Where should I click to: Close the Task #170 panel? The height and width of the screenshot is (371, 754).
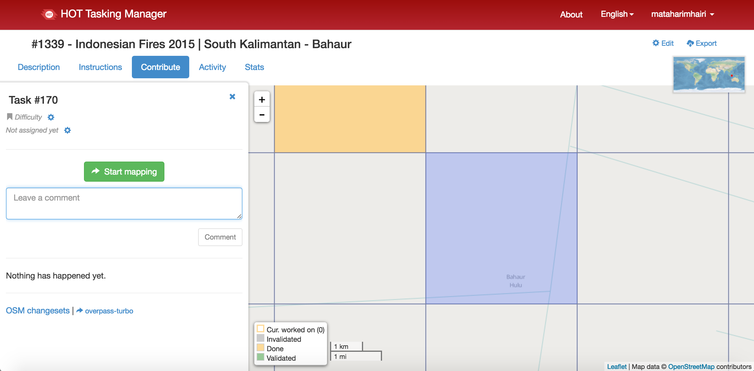pos(232,97)
